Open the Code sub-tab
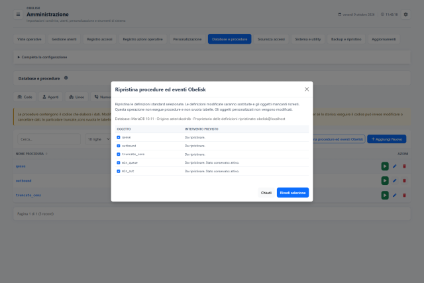The width and height of the screenshot is (424, 283). coord(25,97)
